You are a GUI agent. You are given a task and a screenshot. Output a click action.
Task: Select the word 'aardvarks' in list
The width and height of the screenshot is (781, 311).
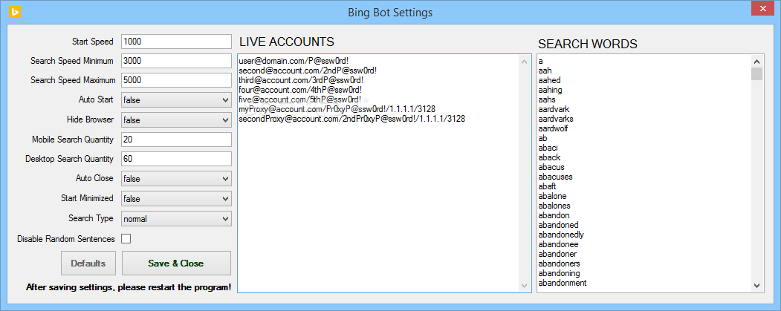pyautogui.click(x=556, y=119)
